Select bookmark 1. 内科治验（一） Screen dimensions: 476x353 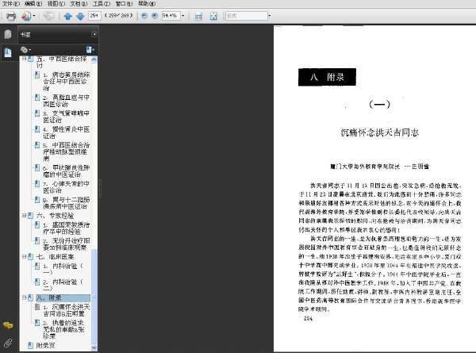tap(63, 269)
